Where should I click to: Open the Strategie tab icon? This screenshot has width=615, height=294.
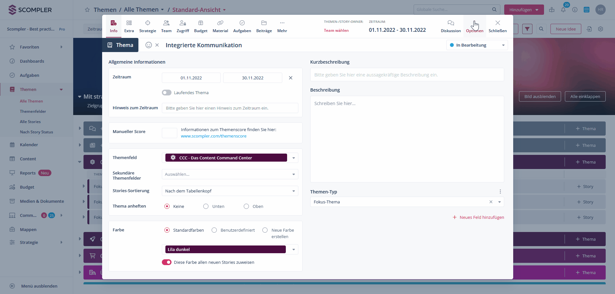[x=148, y=23]
